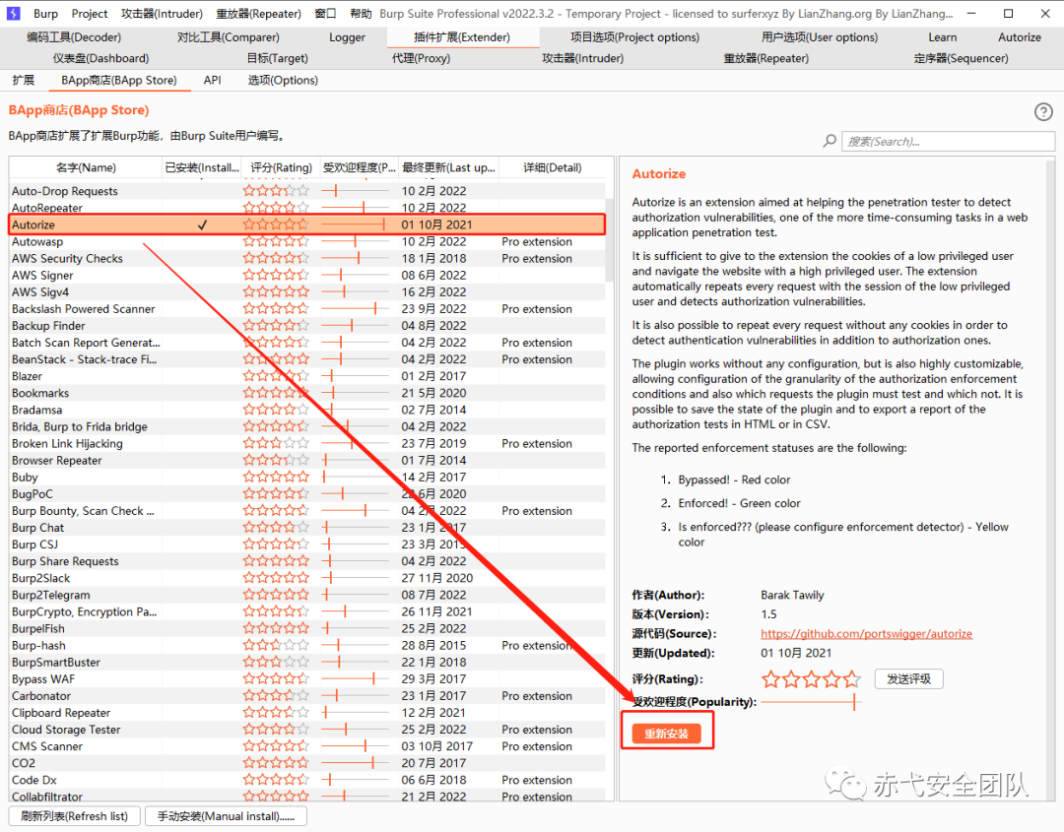Click the popularity bar in Autorize details
Viewport: 1064px width, 832px height.
pyautogui.click(x=811, y=702)
